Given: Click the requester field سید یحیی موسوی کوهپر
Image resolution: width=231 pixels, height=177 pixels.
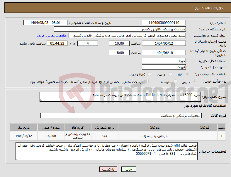Looking at the screenshot, I should (x=127, y=36).
